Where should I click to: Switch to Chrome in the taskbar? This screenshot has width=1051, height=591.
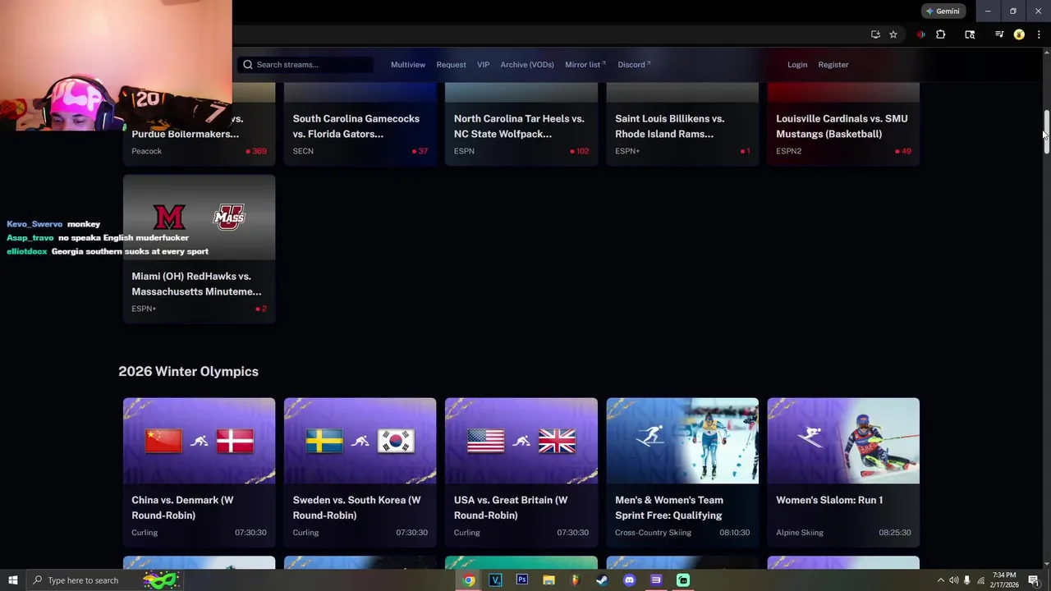coord(468,580)
